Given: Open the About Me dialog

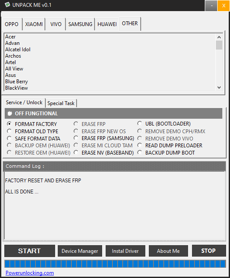Looking at the screenshot, I should (x=168, y=251).
